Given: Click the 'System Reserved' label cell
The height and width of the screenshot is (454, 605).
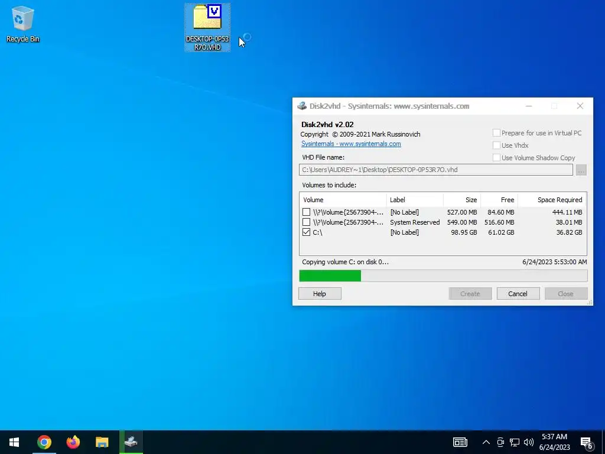Looking at the screenshot, I should coord(415,222).
